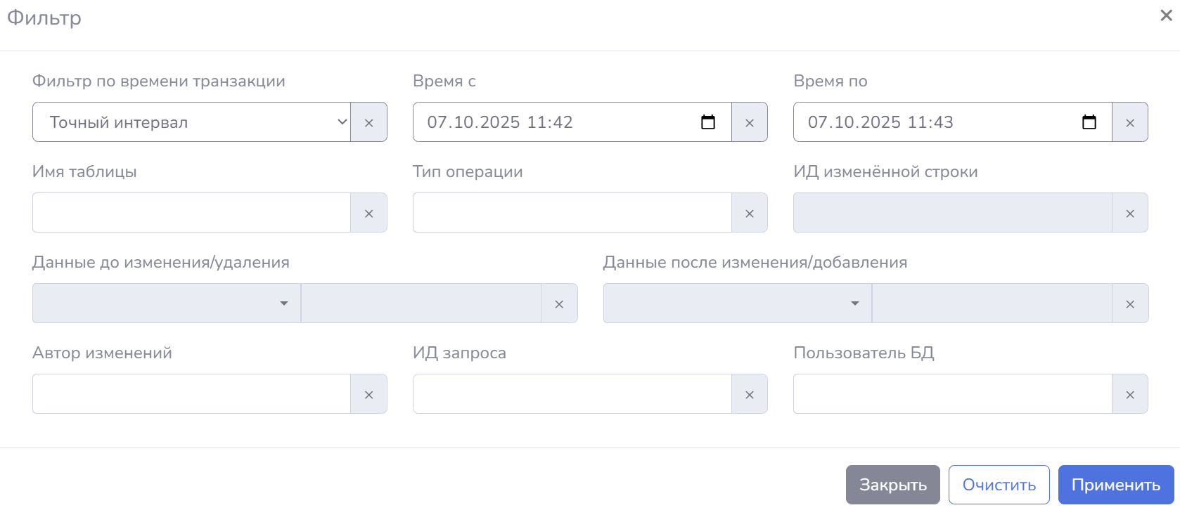
Task: Clear the 'ИД запроса' field
Action: 749,394
